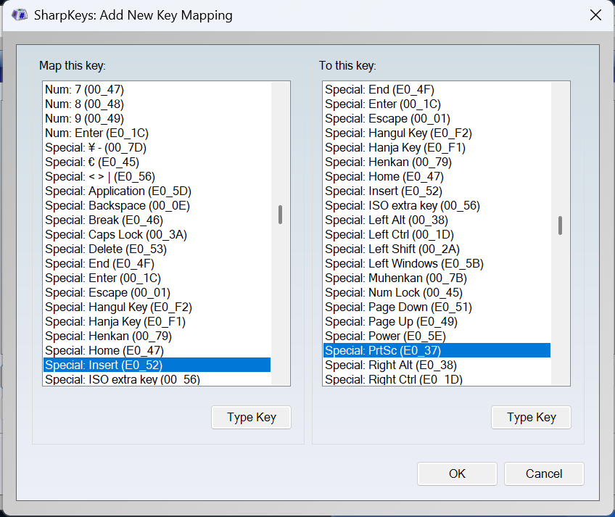Select 'Special: Right Alt (E0_38)' in right list

[437, 365]
